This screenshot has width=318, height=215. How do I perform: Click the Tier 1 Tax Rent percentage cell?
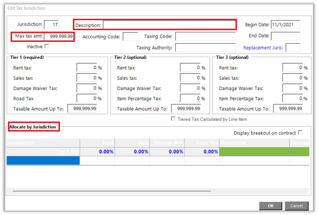pos(97,152)
